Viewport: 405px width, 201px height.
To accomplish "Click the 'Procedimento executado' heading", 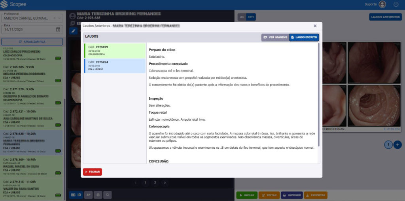I will click(168, 64).
